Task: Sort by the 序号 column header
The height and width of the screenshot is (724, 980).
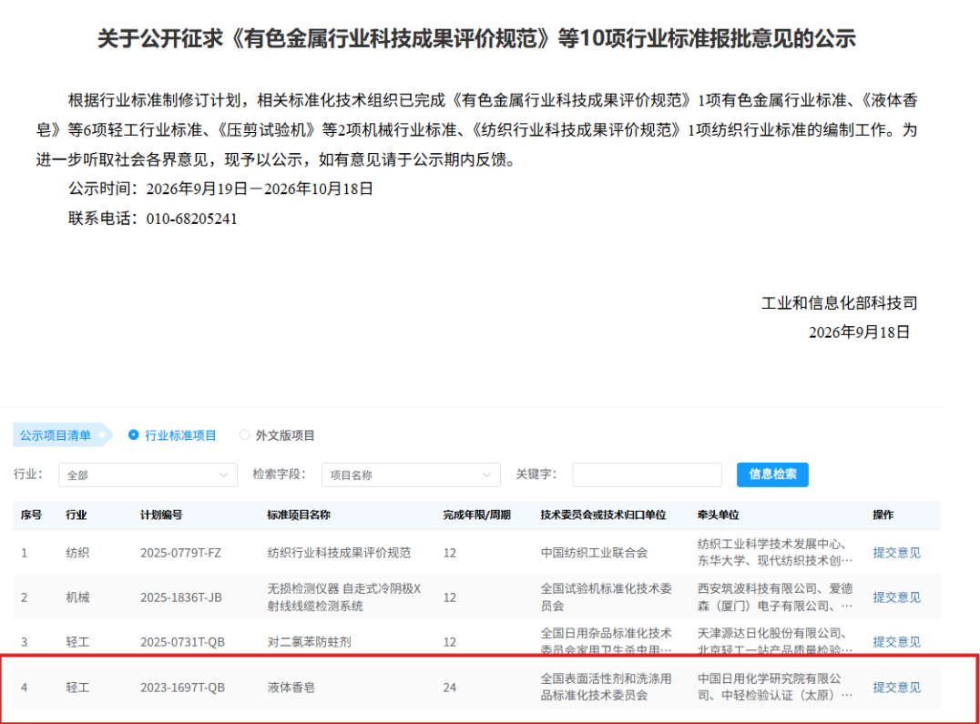Action: [31, 515]
